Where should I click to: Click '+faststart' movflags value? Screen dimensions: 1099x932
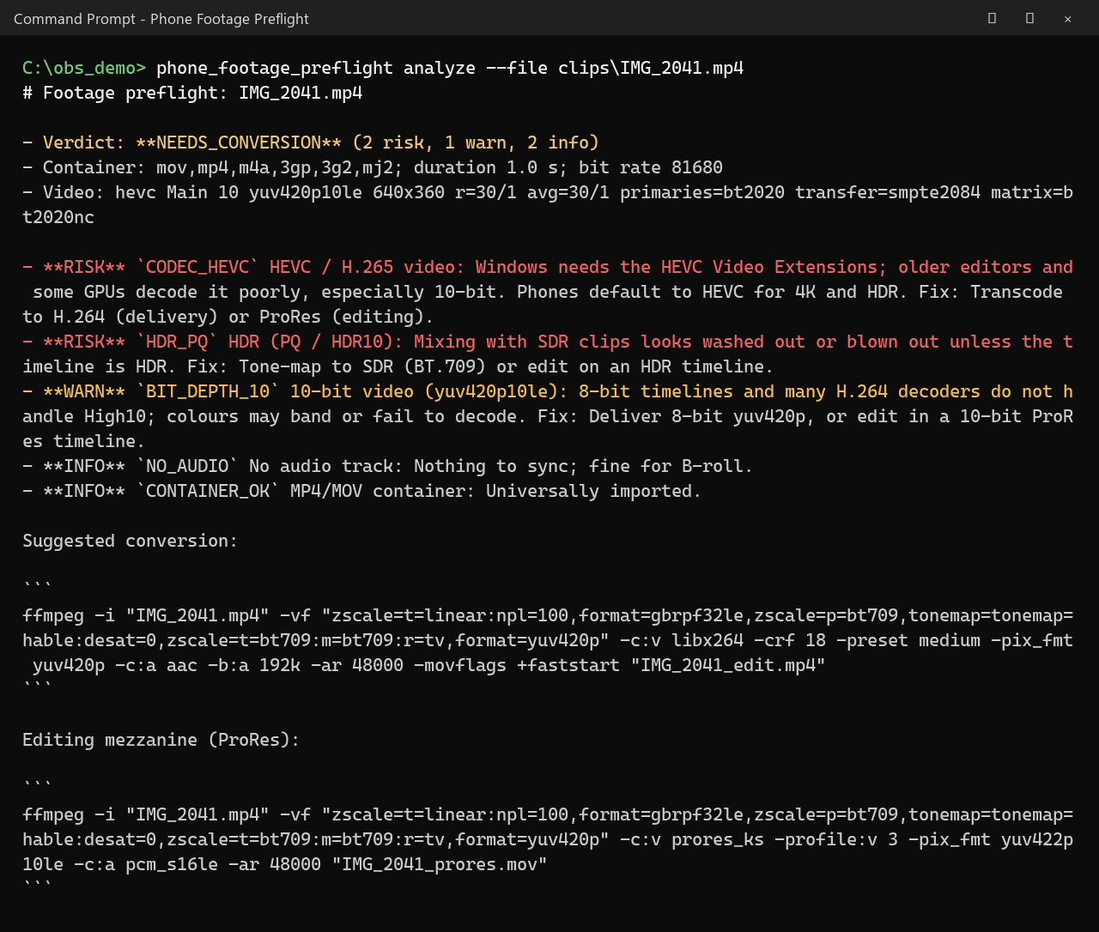click(x=568, y=665)
